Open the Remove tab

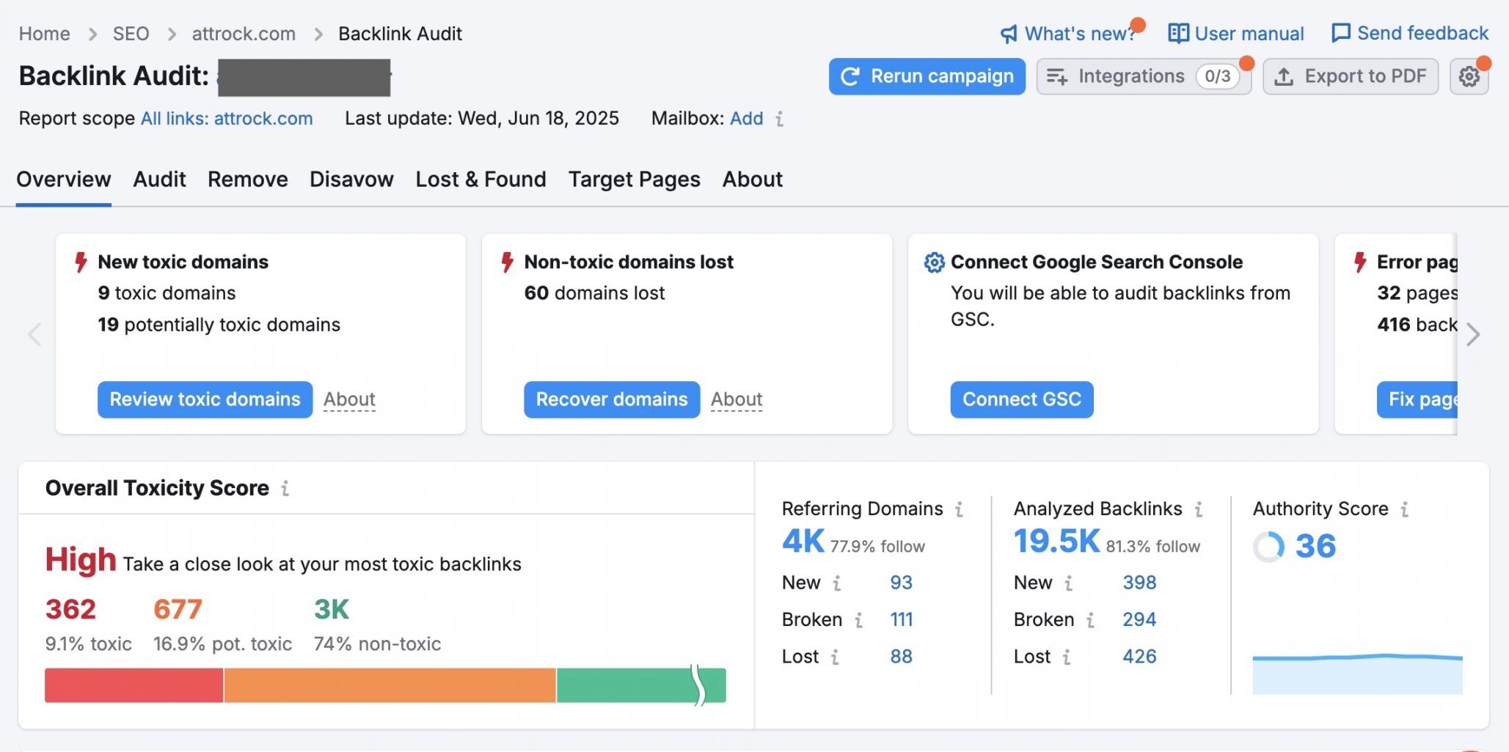click(248, 180)
